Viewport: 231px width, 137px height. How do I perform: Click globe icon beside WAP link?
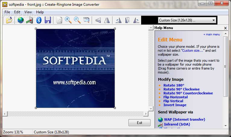160,119
